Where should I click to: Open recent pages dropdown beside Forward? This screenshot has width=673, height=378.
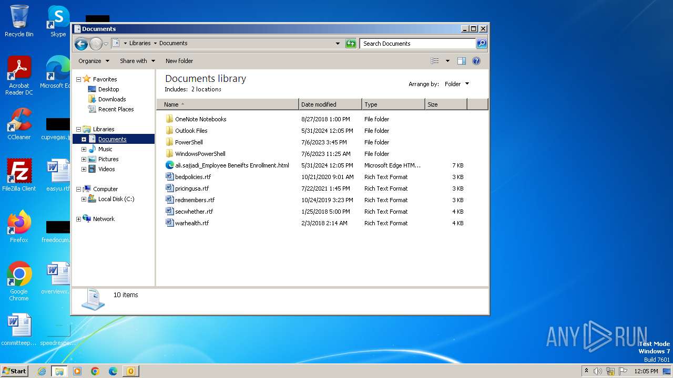pos(106,44)
